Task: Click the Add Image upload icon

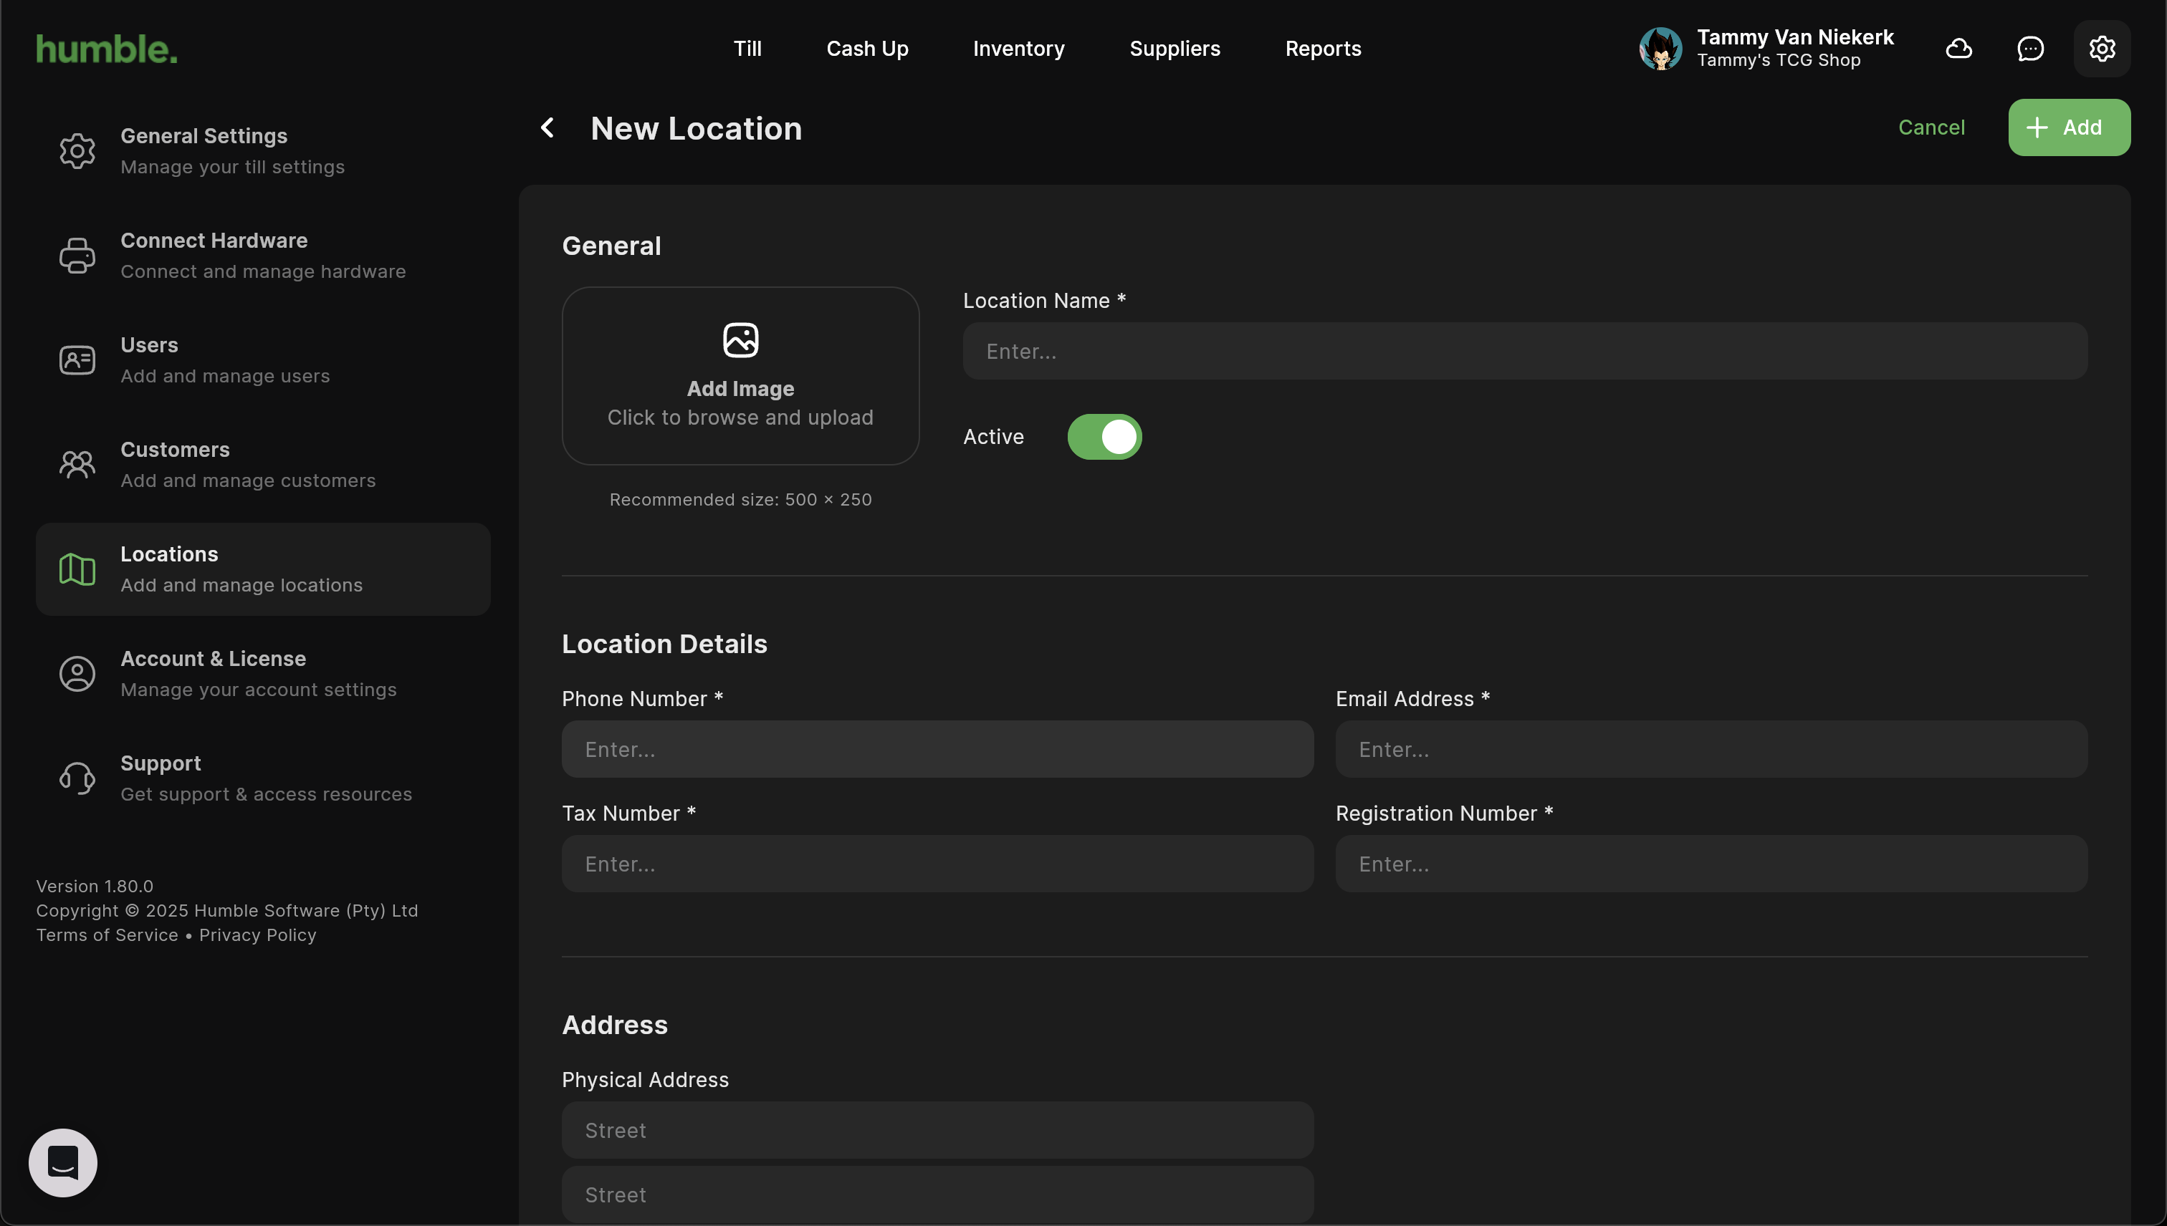Action: 740,340
